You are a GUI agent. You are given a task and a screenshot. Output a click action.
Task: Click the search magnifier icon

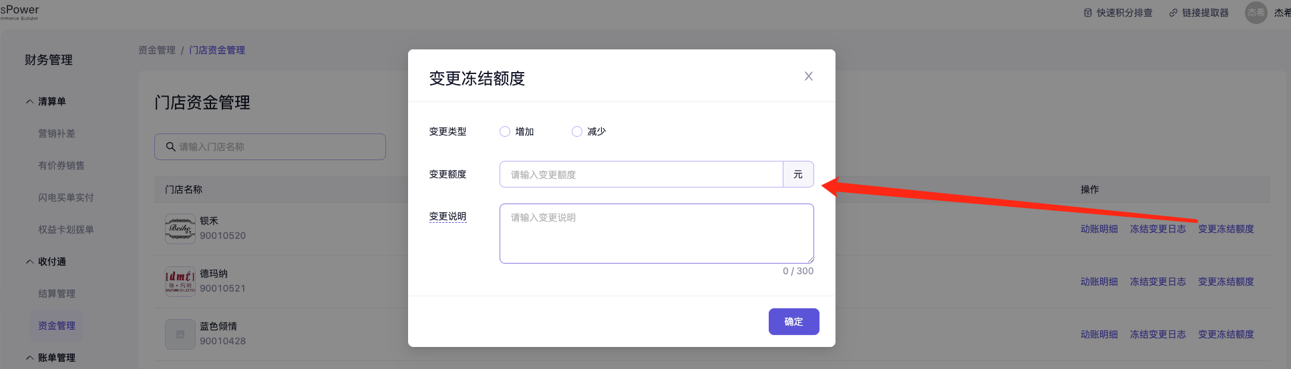(171, 147)
